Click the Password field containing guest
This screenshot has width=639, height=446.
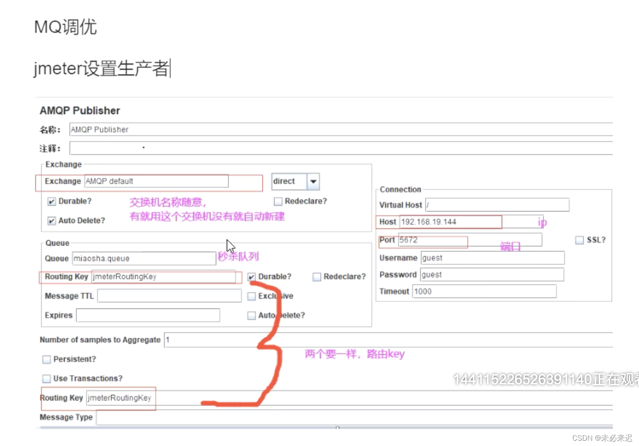pyautogui.click(x=492, y=275)
